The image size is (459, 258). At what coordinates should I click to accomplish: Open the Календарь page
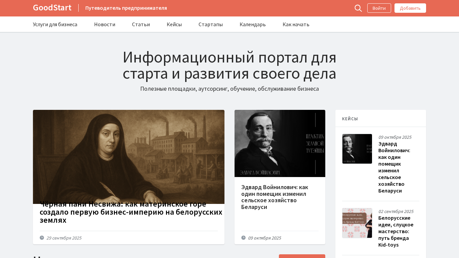(253, 24)
